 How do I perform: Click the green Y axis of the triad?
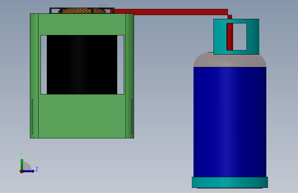22,165
